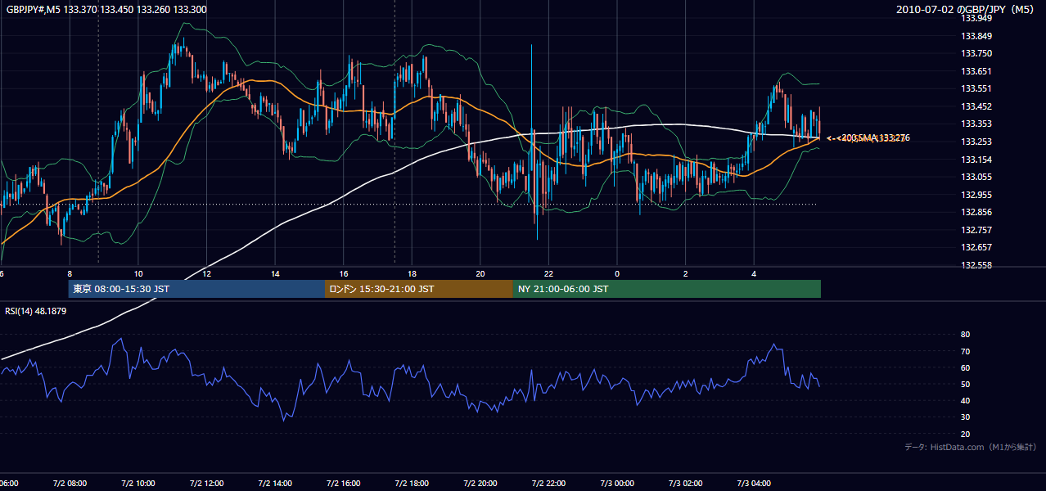Click the 132.558 price axis label
1046x491 pixels.
(976, 265)
